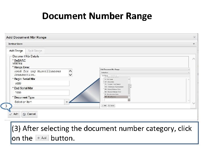
Task: Click inset dropdown list scroll down arrow
Action: (x=129, y=96)
